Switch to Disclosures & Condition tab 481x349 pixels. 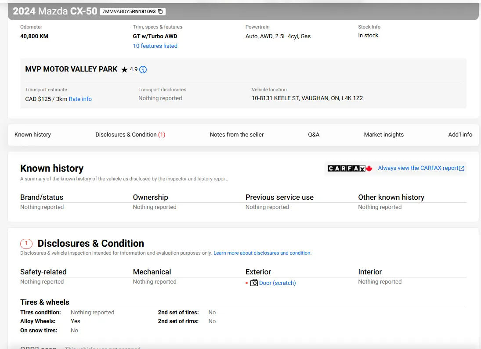(130, 135)
